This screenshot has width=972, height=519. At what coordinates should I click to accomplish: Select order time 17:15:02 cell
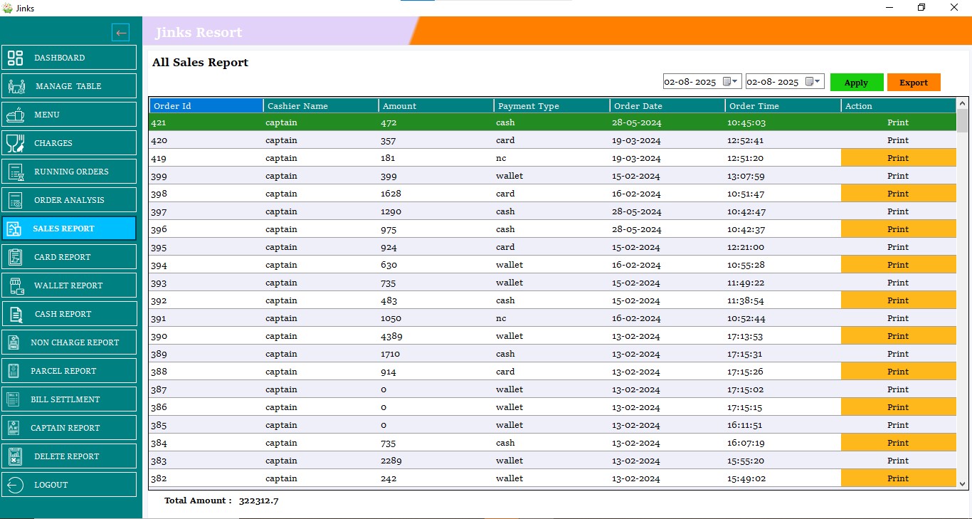[x=783, y=389]
